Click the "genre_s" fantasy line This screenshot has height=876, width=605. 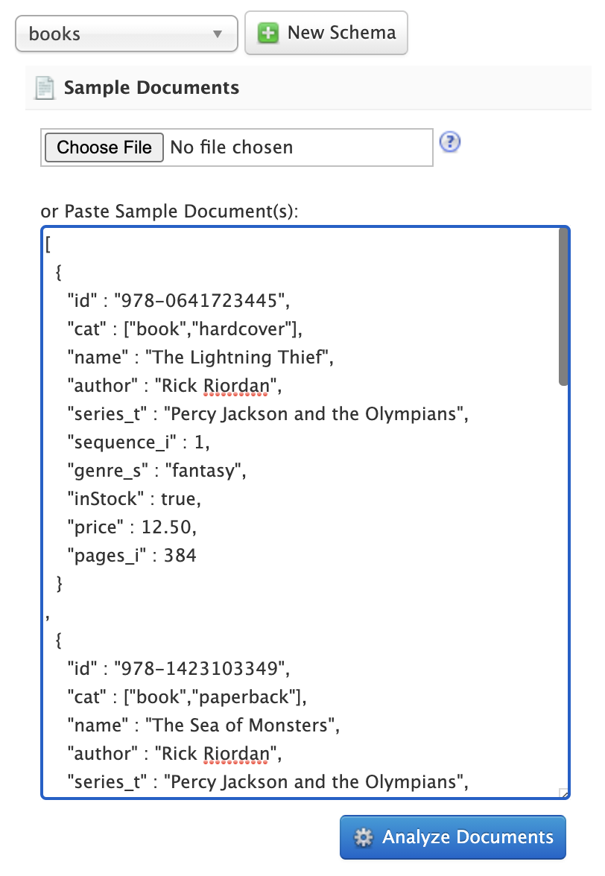[156, 471]
